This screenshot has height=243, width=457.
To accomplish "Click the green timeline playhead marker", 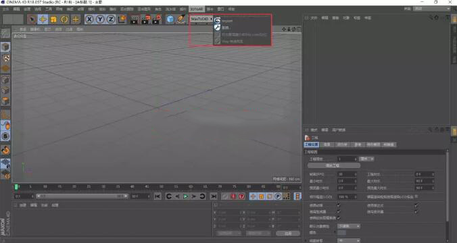I will click(16, 187).
